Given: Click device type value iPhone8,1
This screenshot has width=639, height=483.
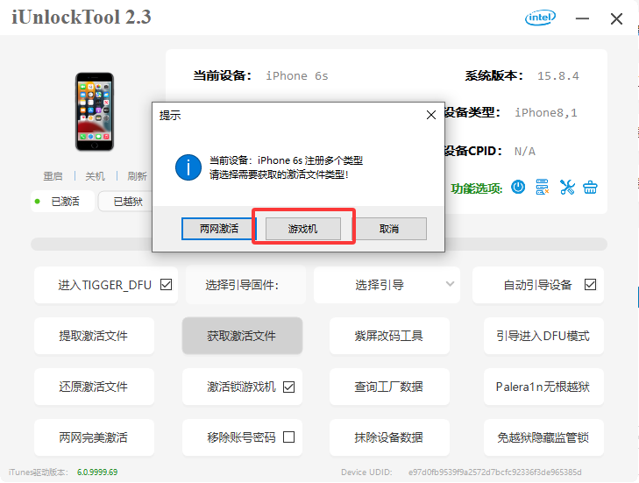Looking at the screenshot, I should (546, 112).
